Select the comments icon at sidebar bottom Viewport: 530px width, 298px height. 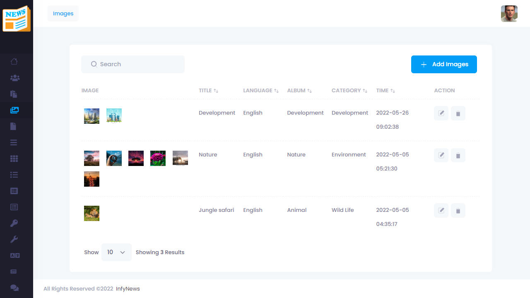14,288
